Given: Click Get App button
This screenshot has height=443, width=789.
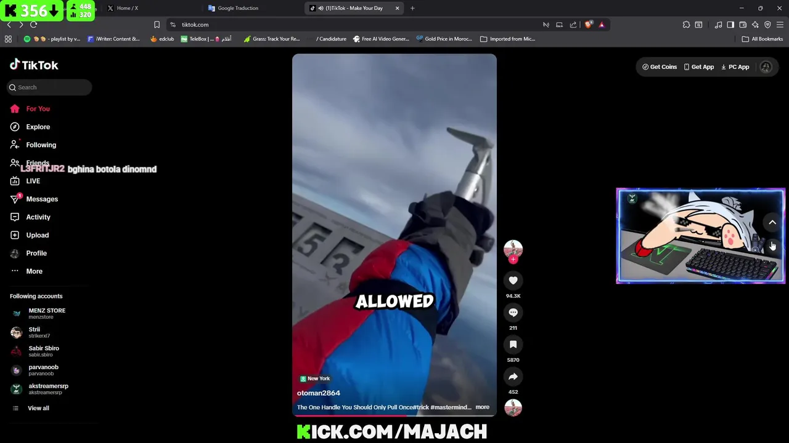Looking at the screenshot, I should tap(699, 67).
